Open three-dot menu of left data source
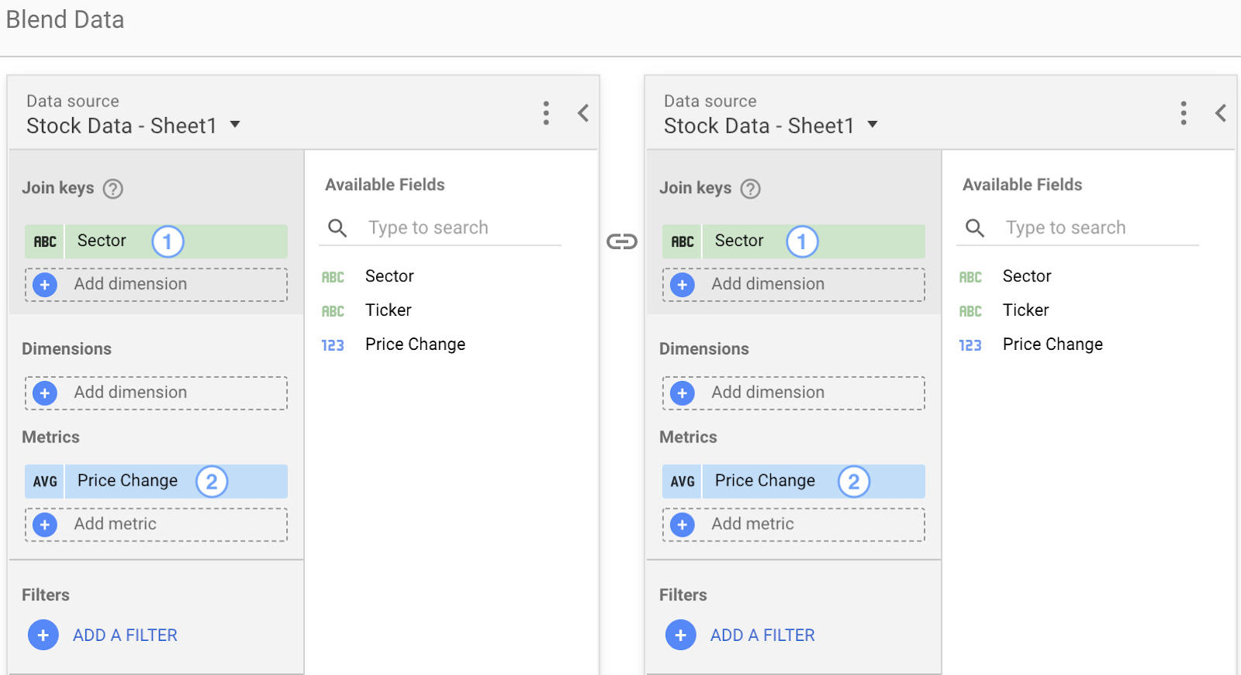The height and width of the screenshot is (675, 1241). pos(546,113)
